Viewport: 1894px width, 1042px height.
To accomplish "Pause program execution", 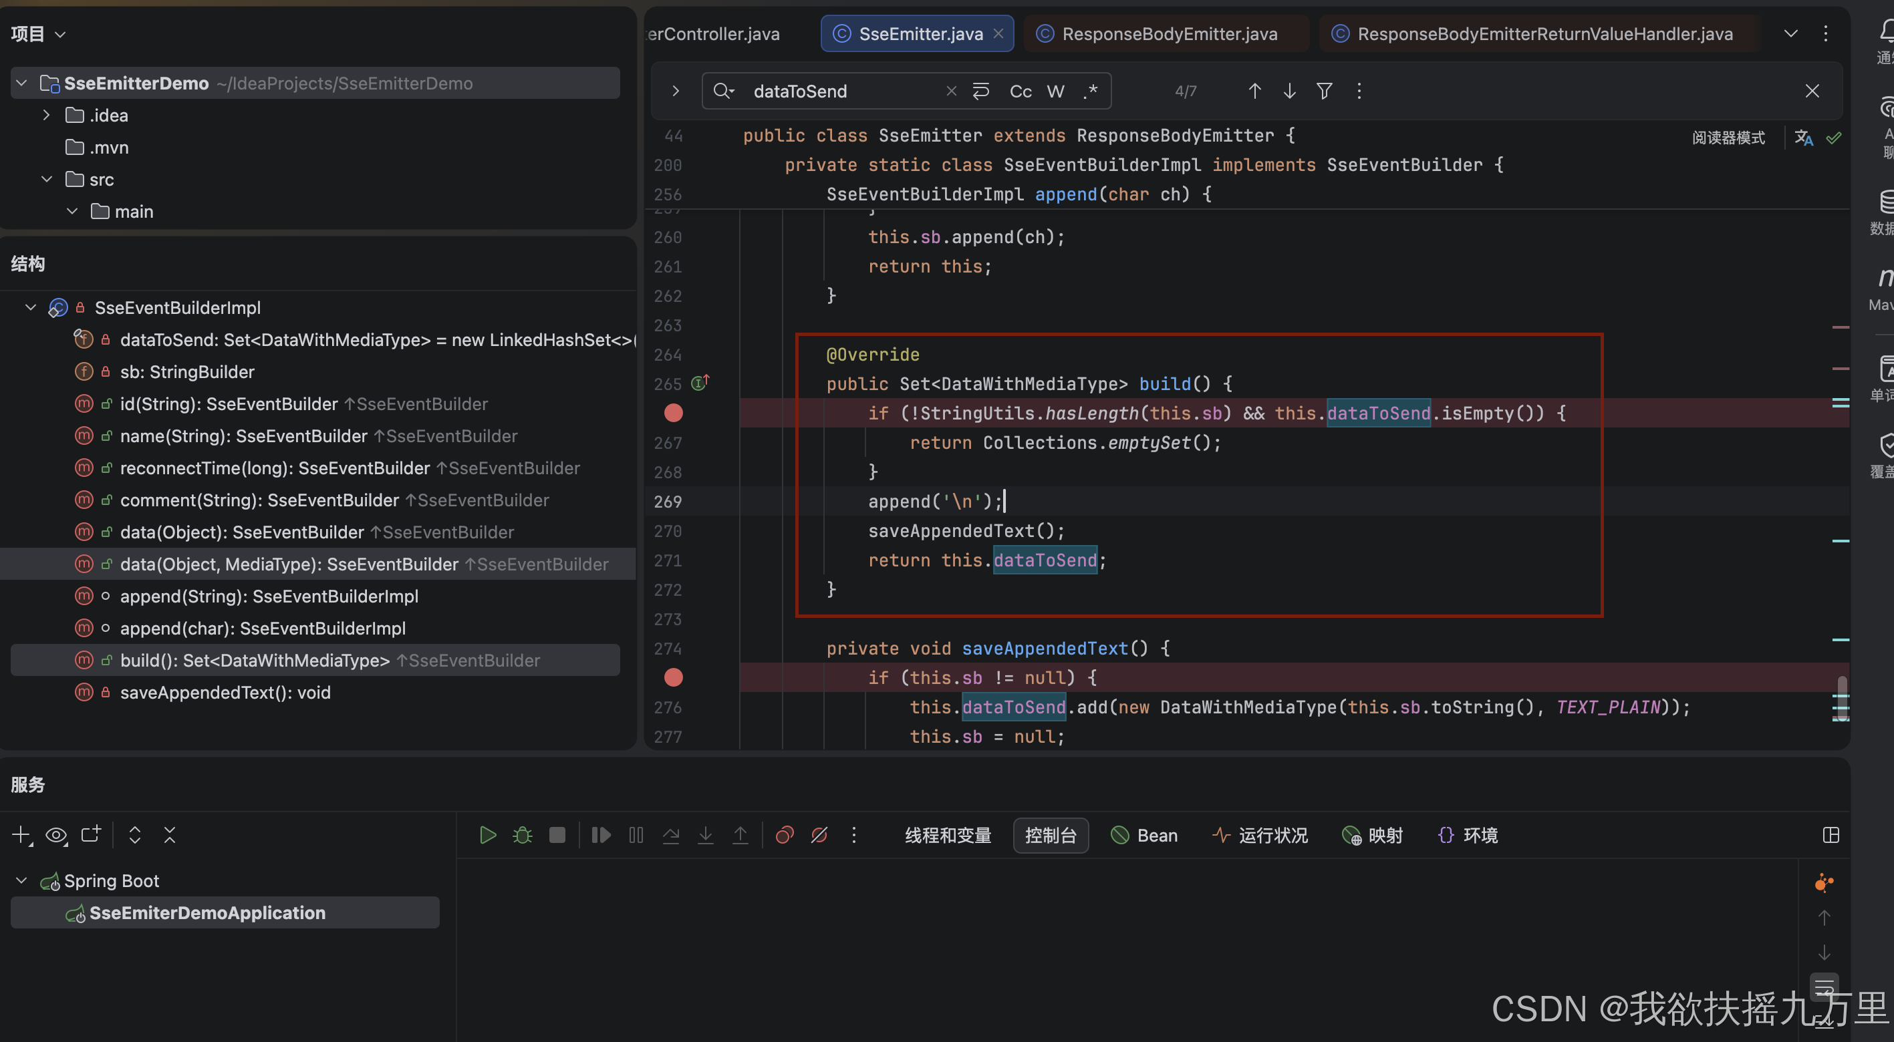I will point(636,835).
